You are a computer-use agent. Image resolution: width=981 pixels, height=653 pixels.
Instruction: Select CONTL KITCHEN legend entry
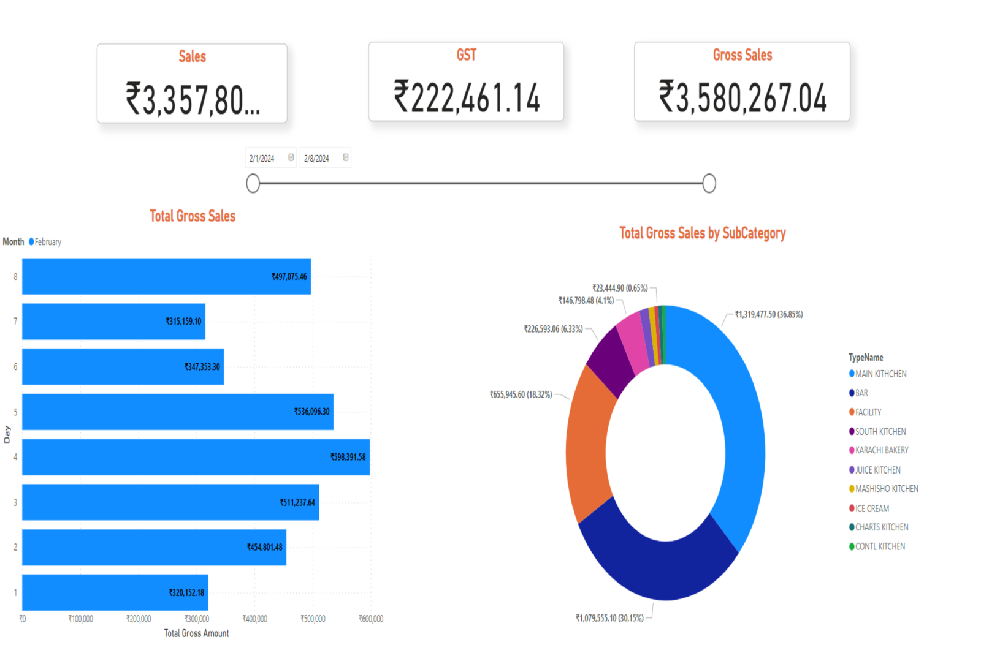point(877,546)
